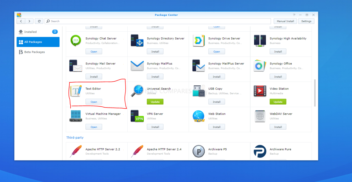The image size is (352, 182).
Task: Install Synology MailPlus
Action: tap(155, 77)
